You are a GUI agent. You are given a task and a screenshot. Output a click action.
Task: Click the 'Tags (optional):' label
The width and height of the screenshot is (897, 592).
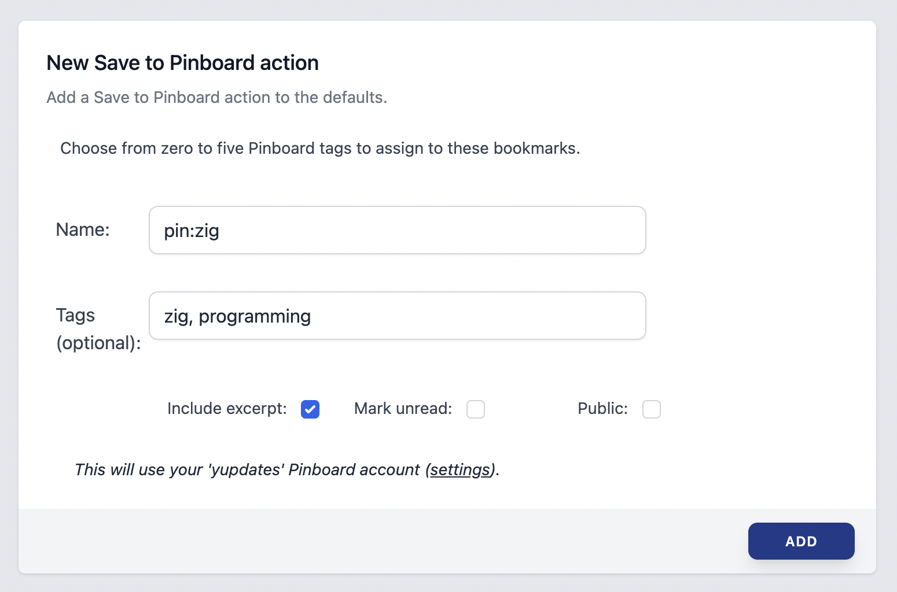(98, 329)
